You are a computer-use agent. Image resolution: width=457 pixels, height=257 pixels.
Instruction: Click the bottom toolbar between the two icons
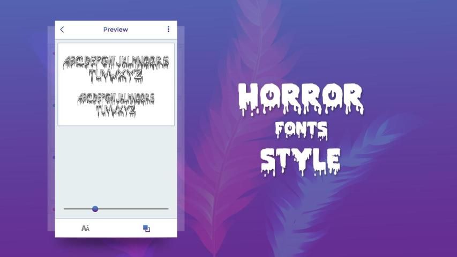[x=116, y=228]
